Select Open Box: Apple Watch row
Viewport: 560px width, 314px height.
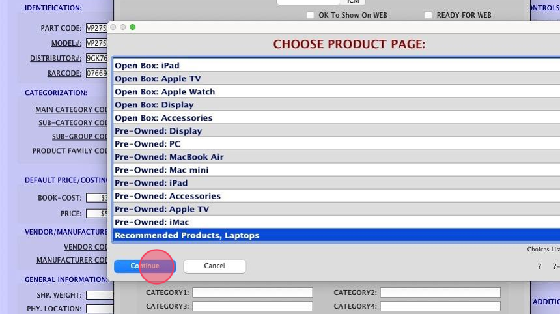point(337,91)
